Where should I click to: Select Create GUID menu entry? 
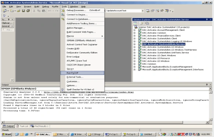pyautogui.click(x=82, y=49)
